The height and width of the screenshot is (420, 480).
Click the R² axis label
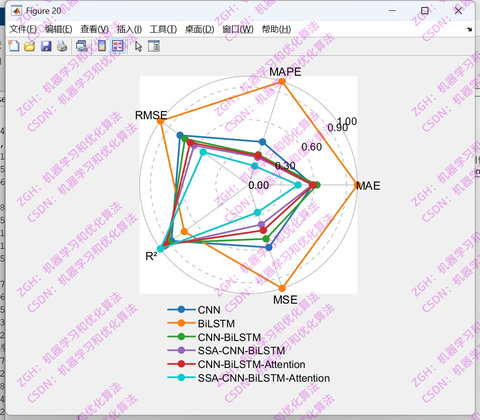coord(151,256)
